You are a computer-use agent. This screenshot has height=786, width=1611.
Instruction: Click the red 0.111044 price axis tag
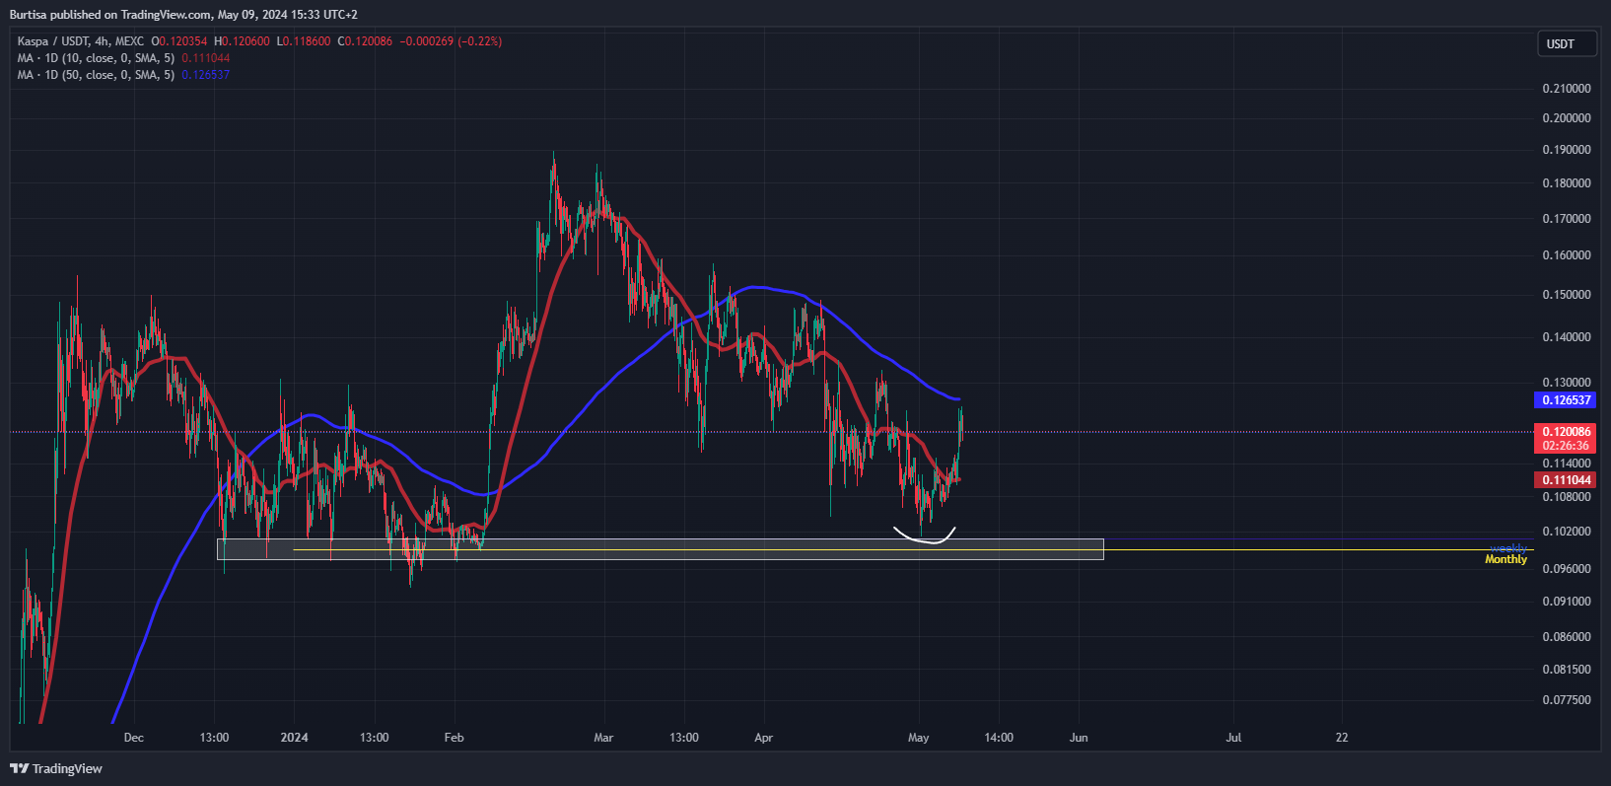(x=1566, y=480)
